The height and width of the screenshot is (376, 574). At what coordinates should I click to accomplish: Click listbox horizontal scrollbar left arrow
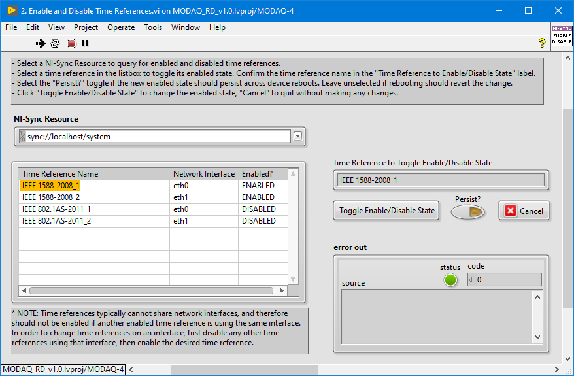(x=24, y=291)
